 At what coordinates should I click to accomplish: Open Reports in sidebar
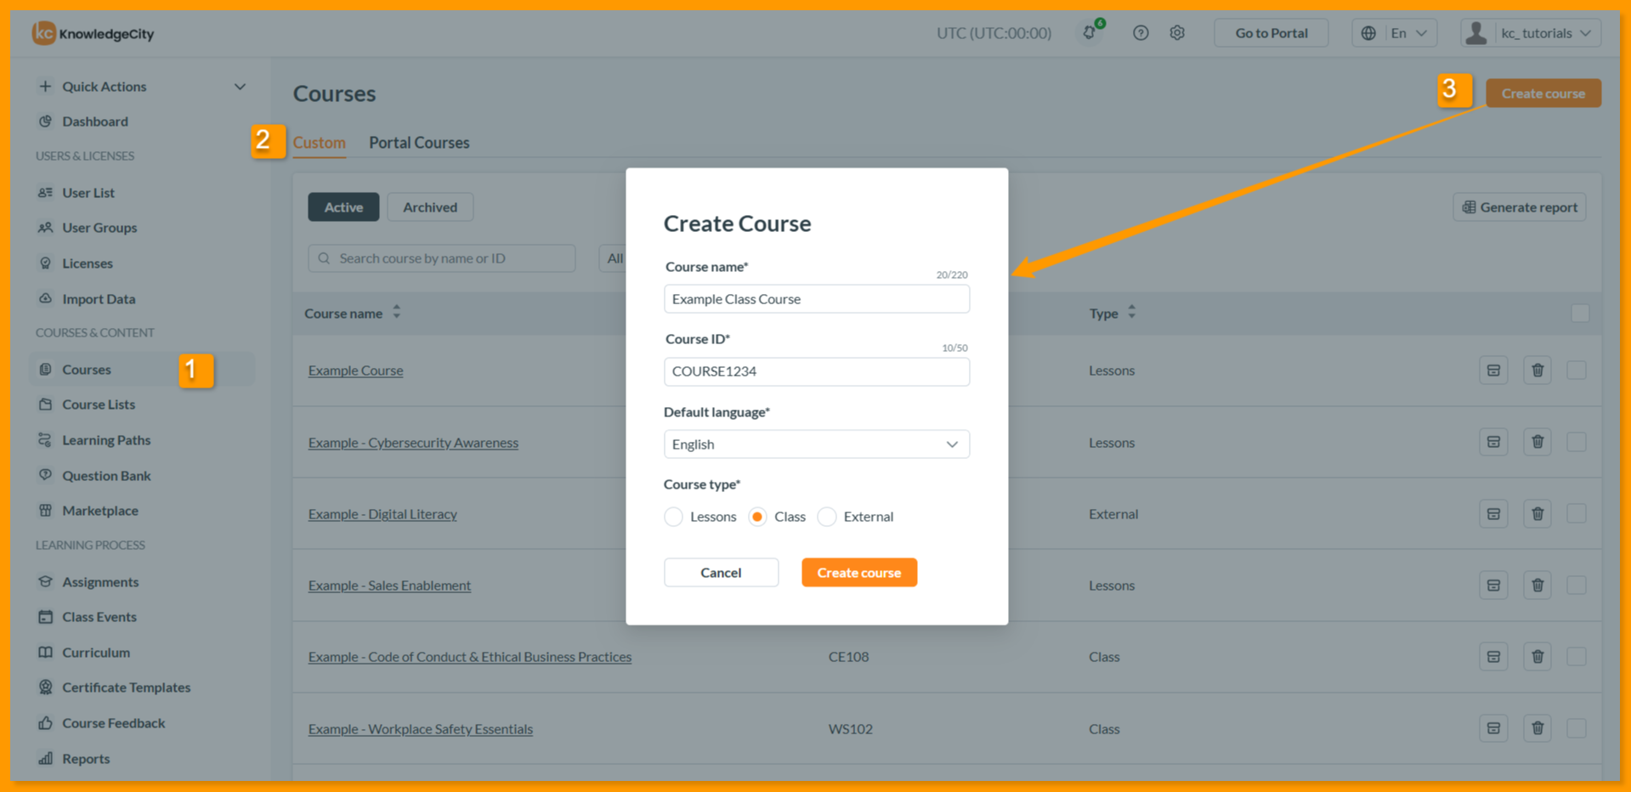(x=85, y=759)
